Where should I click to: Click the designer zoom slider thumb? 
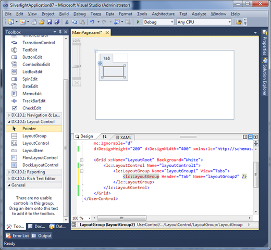click(77, 66)
